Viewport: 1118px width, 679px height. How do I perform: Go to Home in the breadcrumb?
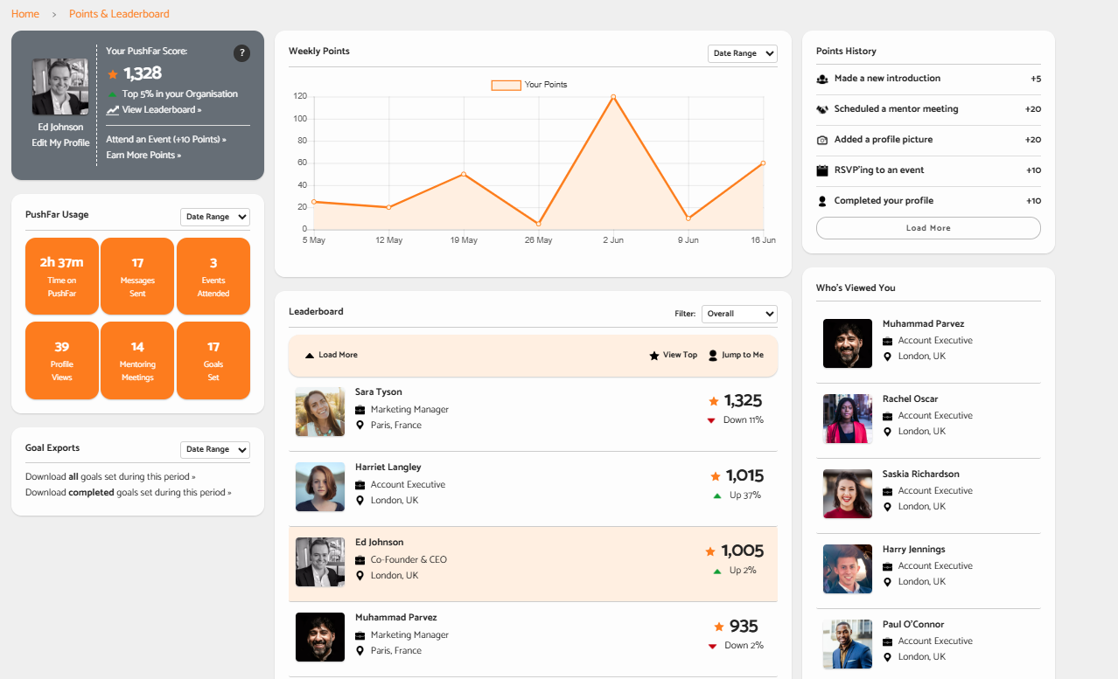pyautogui.click(x=25, y=14)
